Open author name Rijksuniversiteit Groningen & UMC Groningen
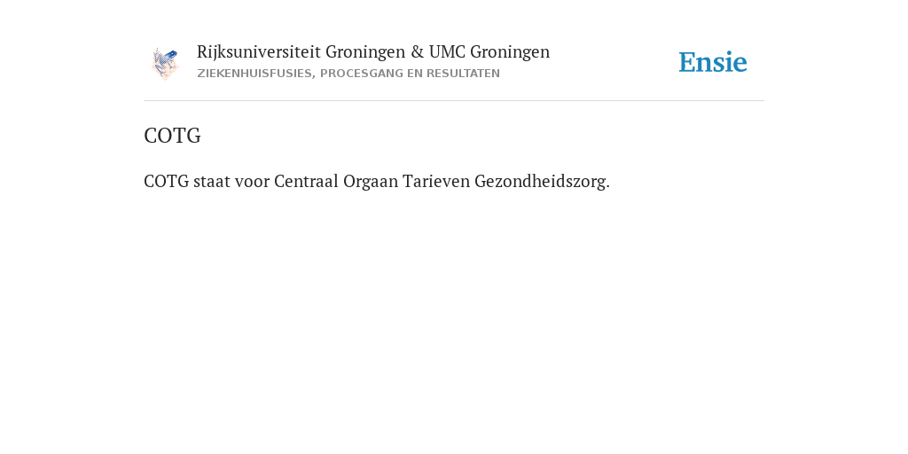Viewport: 908px width, 454px height. [373, 52]
